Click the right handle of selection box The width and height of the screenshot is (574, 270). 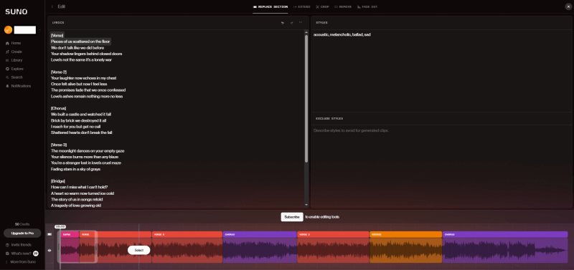pos(96,248)
